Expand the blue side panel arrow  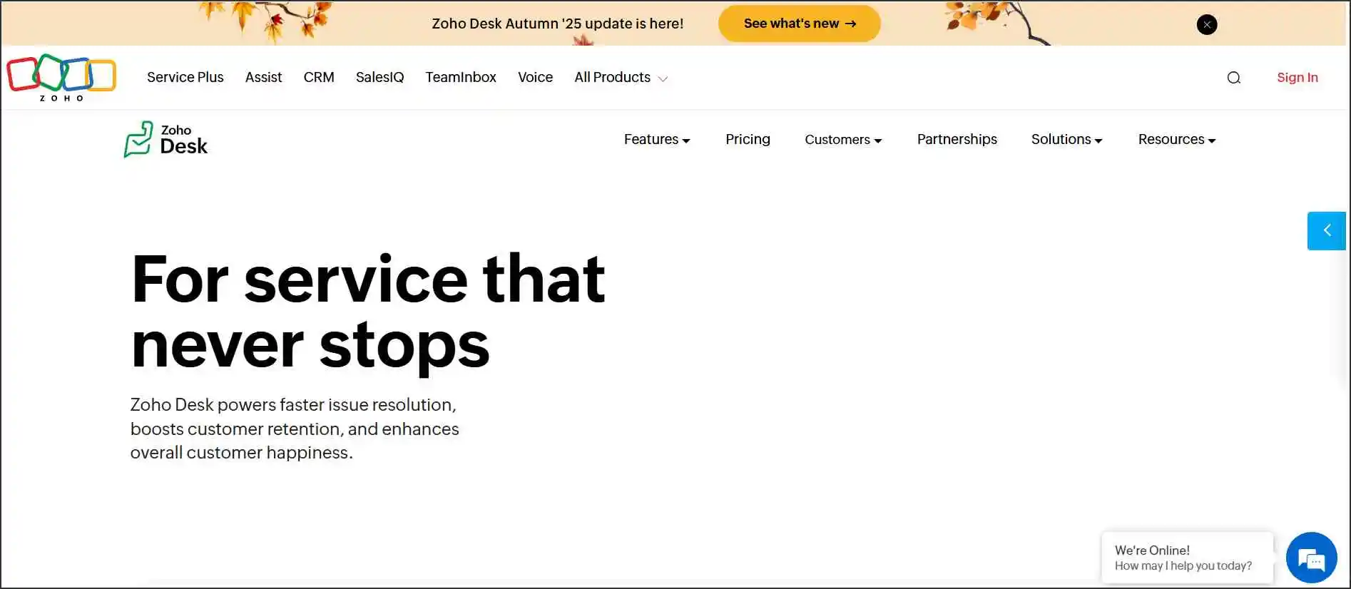tap(1327, 230)
